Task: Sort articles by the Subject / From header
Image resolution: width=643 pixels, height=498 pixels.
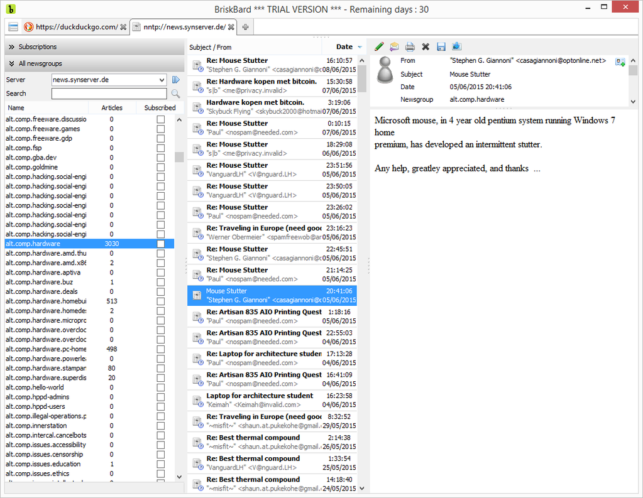Action: tap(255, 47)
